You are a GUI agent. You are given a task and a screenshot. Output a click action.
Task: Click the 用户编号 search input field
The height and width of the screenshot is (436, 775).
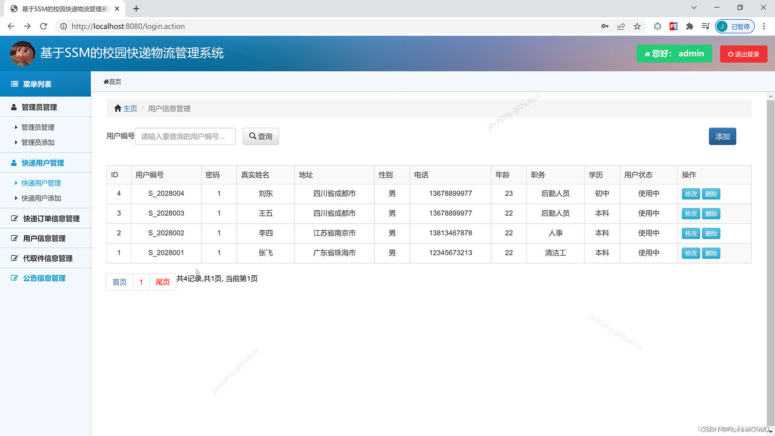[x=185, y=136]
